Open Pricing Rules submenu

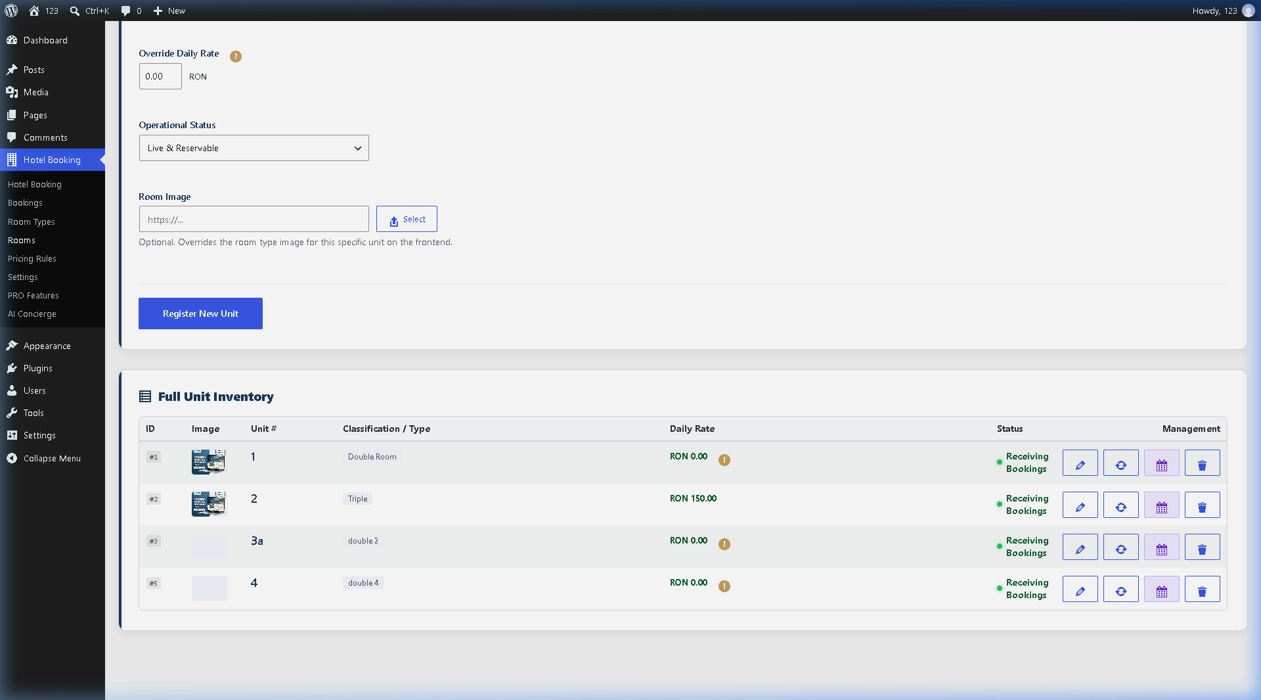[x=32, y=259]
